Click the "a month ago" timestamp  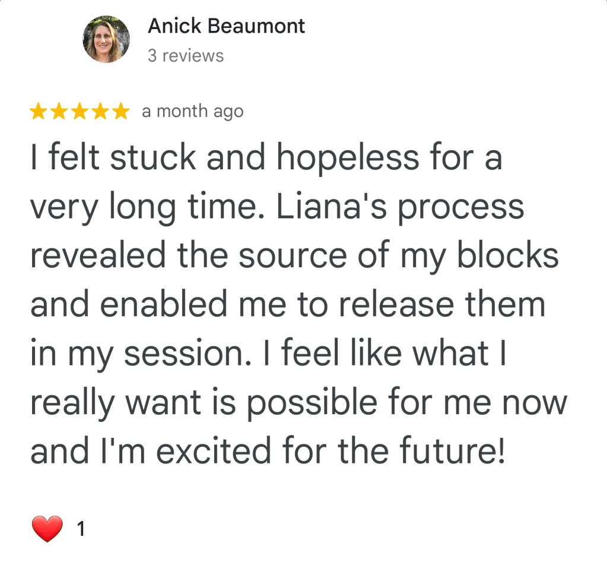point(193,112)
